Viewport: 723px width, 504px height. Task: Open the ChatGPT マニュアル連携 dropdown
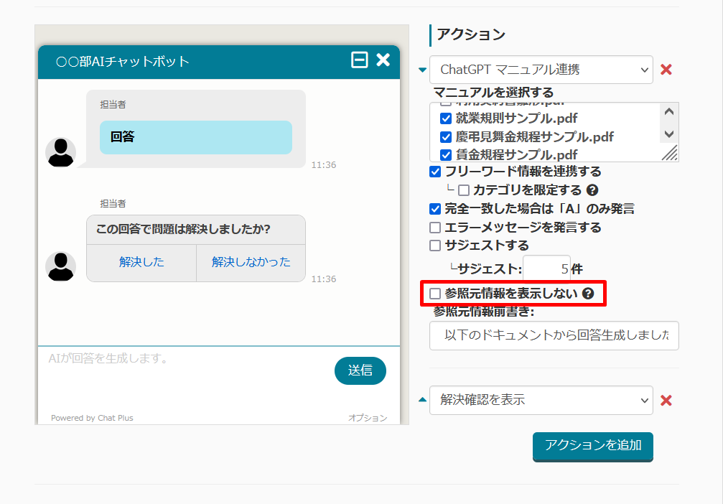pos(541,70)
